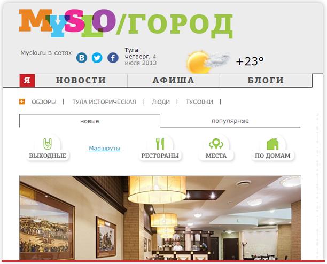Select the ПО ДОМАМ house icon
The image size is (327, 264).
(272, 144)
